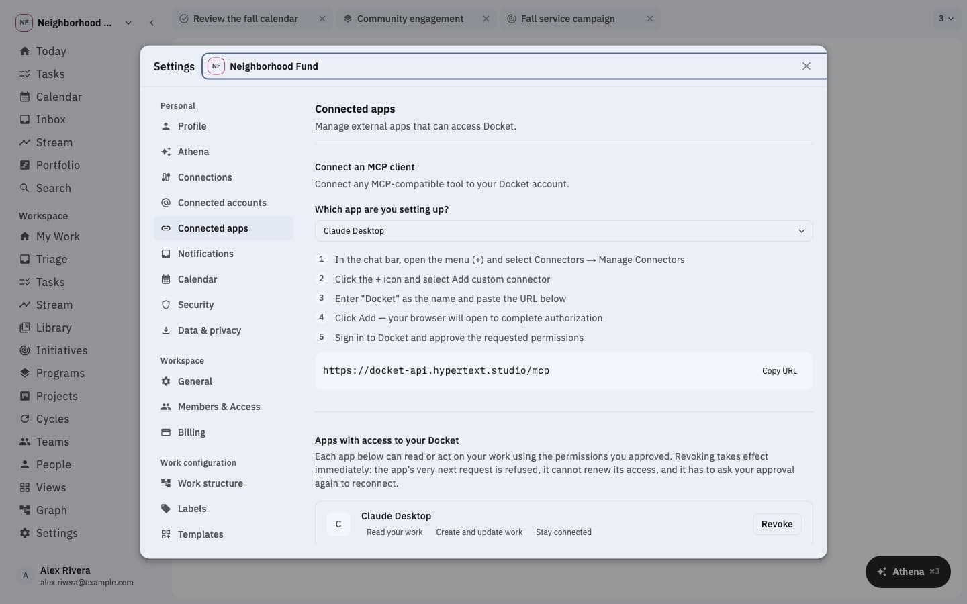Open General workspace settings
Viewport: 967px width, 604px height.
click(x=223, y=381)
